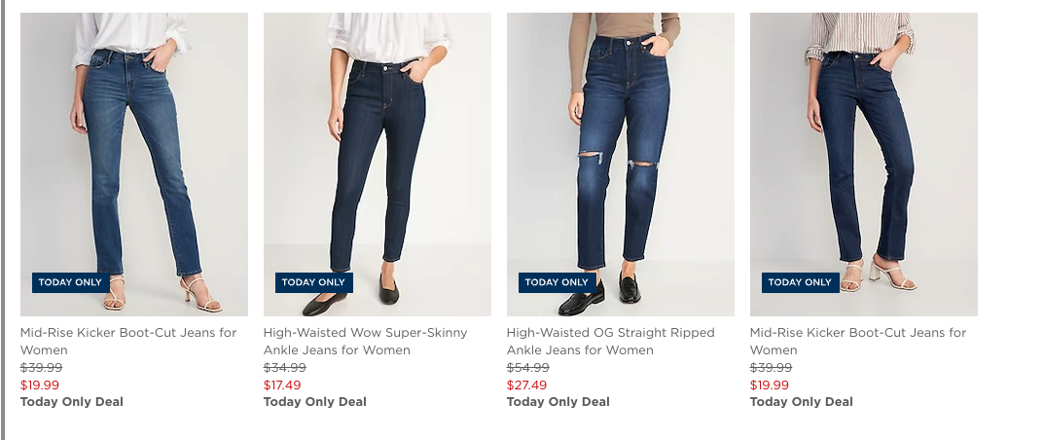Screen dimensions: 1044x440
Task: Click TODAY ONLY badge on super-skinny jeans image
Action: pos(313,282)
